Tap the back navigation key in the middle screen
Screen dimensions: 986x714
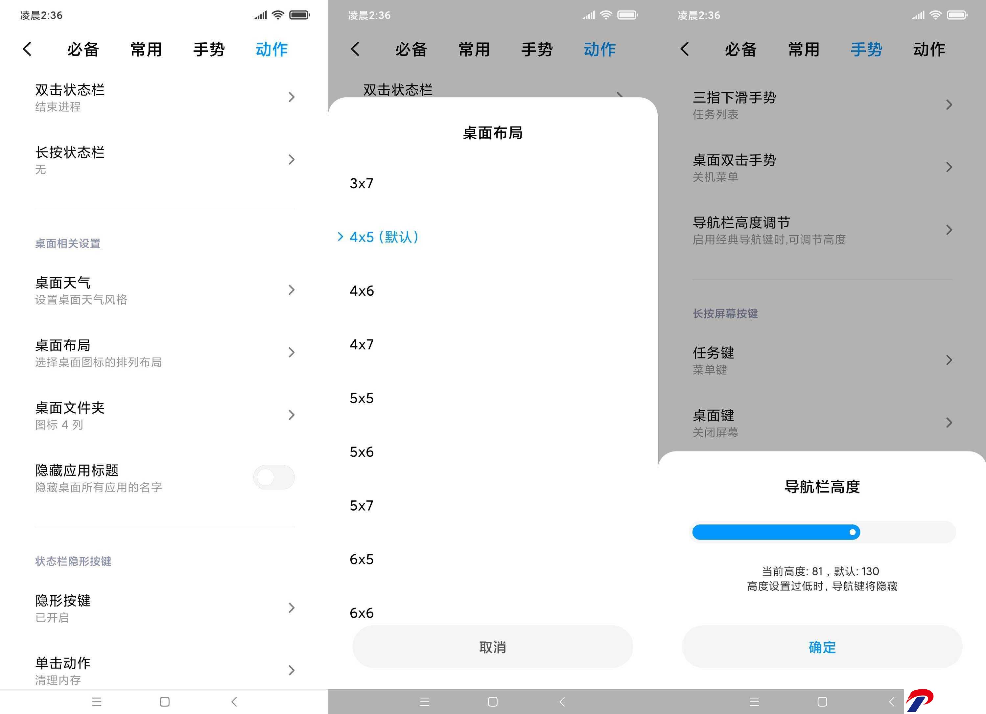pos(562,702)
